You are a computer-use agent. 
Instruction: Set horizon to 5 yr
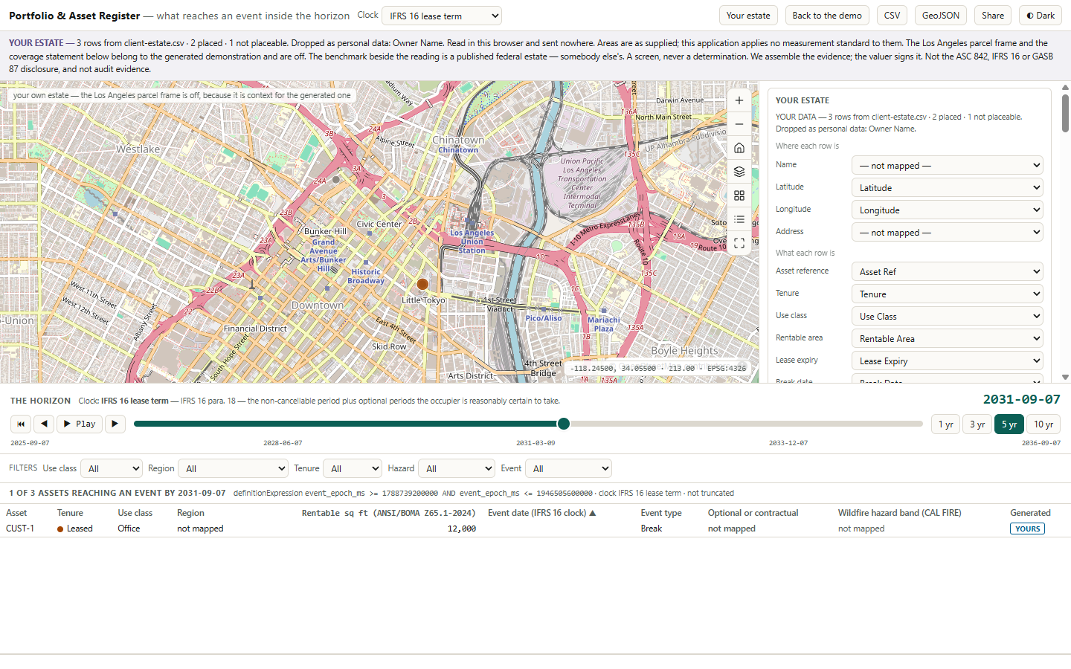[x=1009, y=424]
